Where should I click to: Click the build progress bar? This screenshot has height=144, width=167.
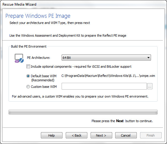point(83,112)
